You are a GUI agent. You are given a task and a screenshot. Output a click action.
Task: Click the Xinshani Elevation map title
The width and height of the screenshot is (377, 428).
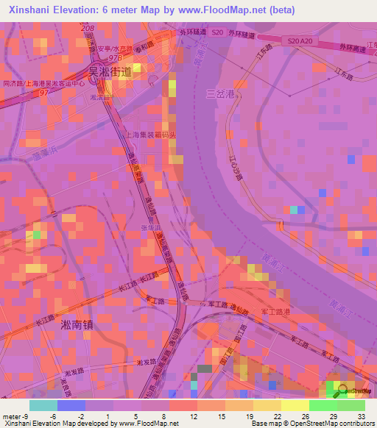tap(152, 10)
